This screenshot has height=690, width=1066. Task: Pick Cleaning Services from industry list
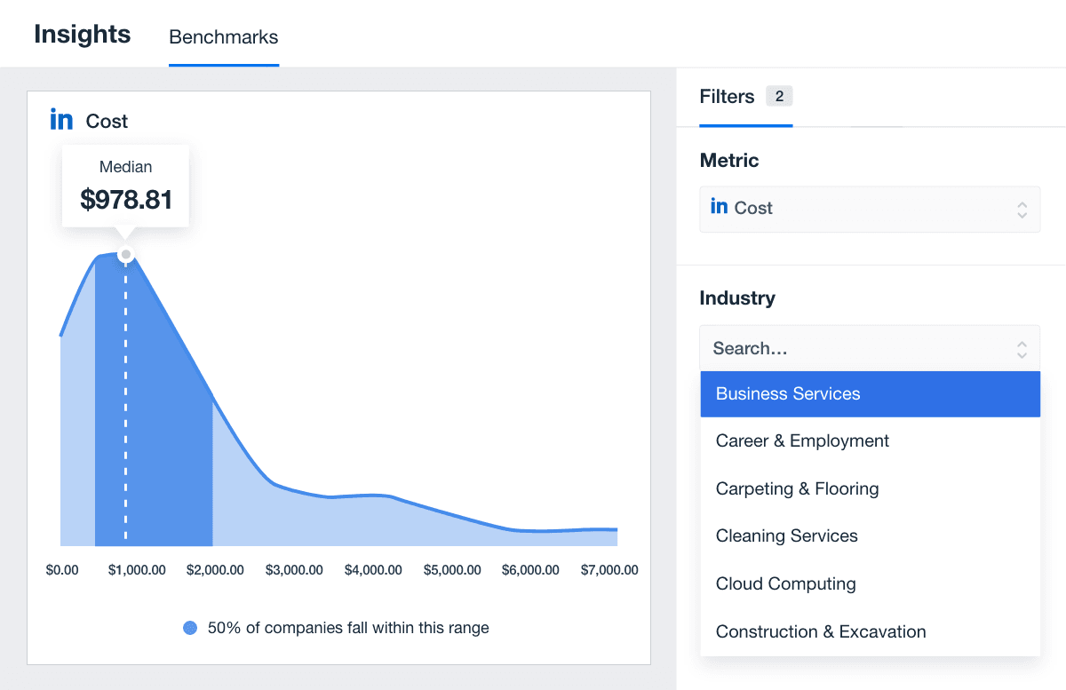click(786, 536)
